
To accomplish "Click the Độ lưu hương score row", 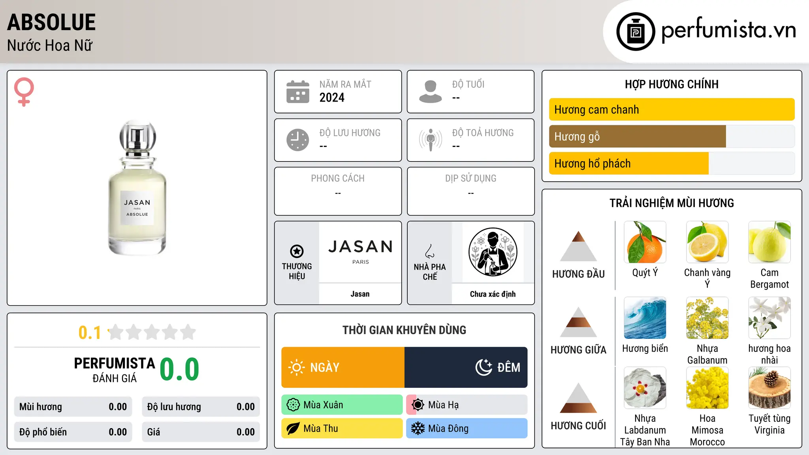I will [201, 407].
